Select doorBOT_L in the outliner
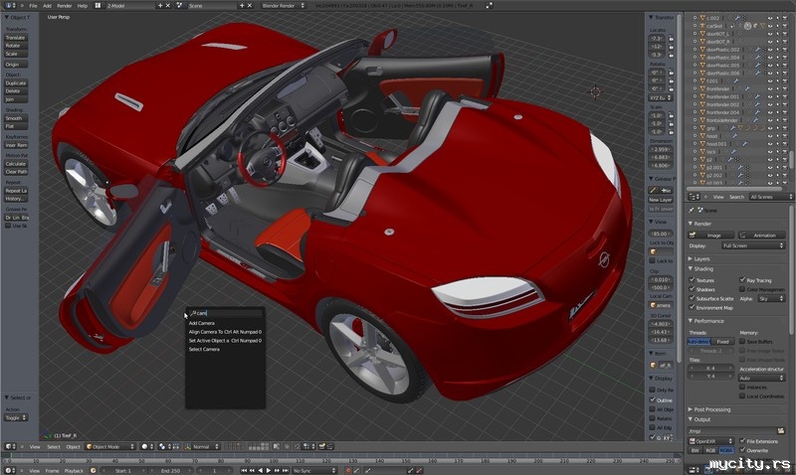 [x=717, y=34]
